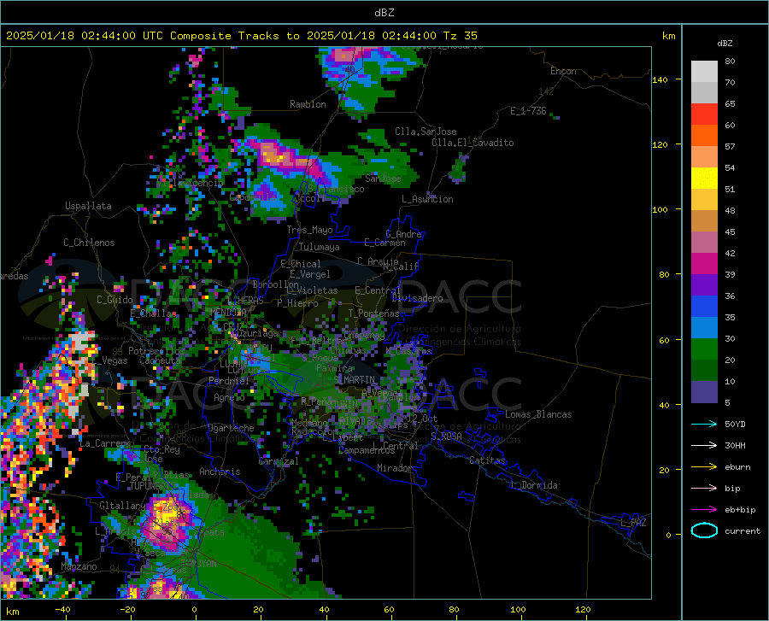Click the Encon place label

(x=563, y=71)
